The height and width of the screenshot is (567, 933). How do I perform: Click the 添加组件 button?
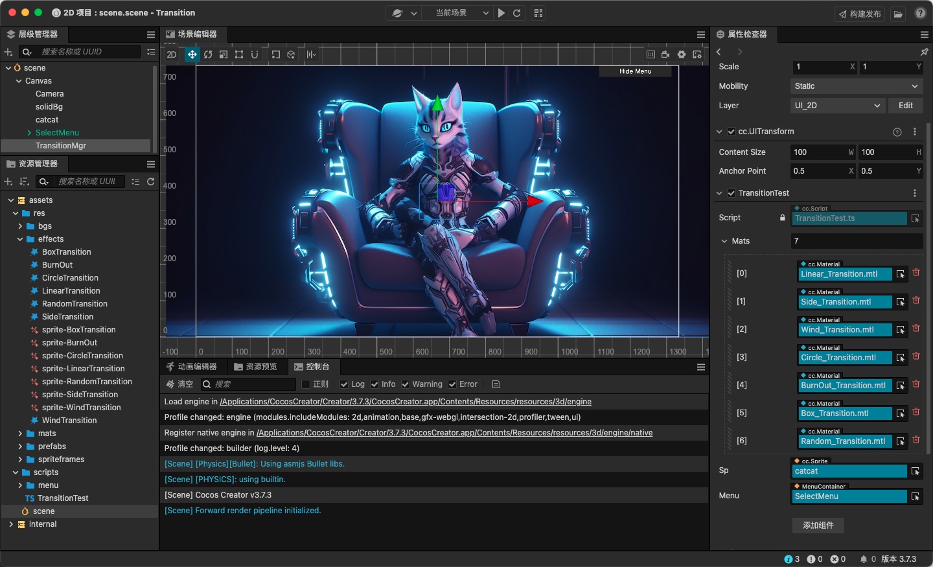(x=818, y=525)
